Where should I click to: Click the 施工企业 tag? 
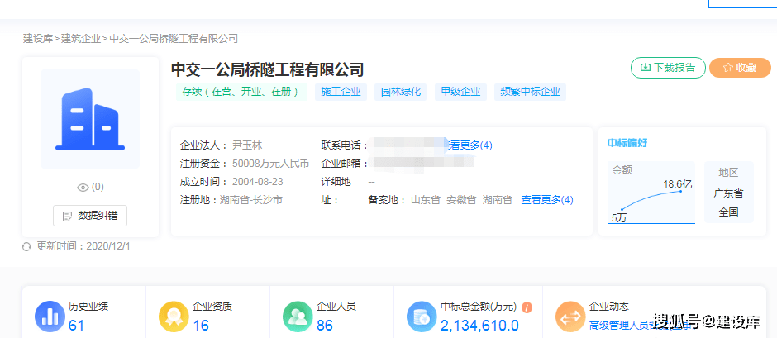tap(341, 93)
